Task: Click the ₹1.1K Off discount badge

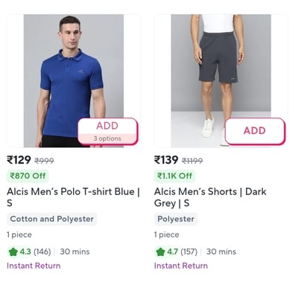Action: pos(174,176)
